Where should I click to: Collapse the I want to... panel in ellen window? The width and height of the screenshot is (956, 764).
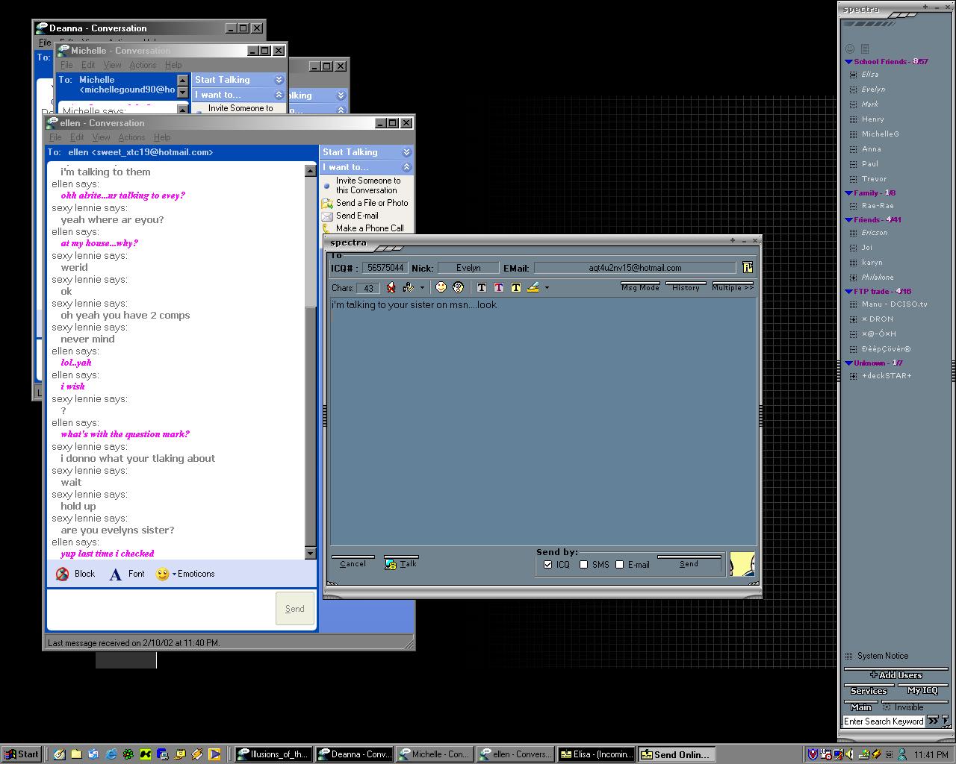coord(406,167)
